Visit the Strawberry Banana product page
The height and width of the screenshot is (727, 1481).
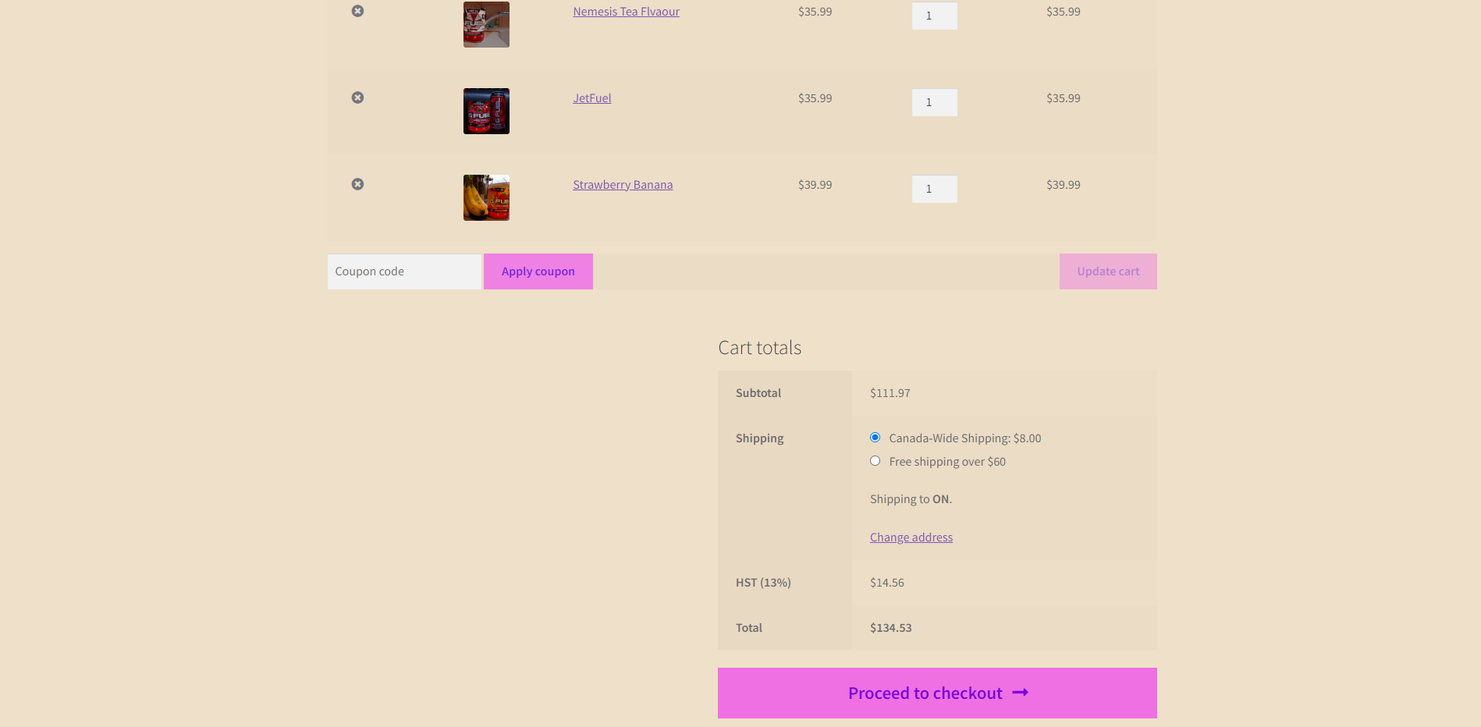622,185
